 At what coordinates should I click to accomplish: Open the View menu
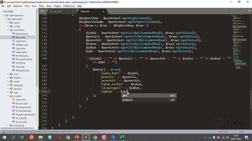pos(34,6)
